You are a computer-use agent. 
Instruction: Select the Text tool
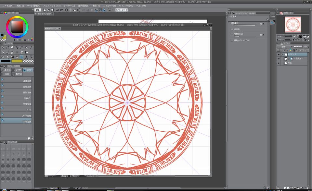(x=26, y=57)
